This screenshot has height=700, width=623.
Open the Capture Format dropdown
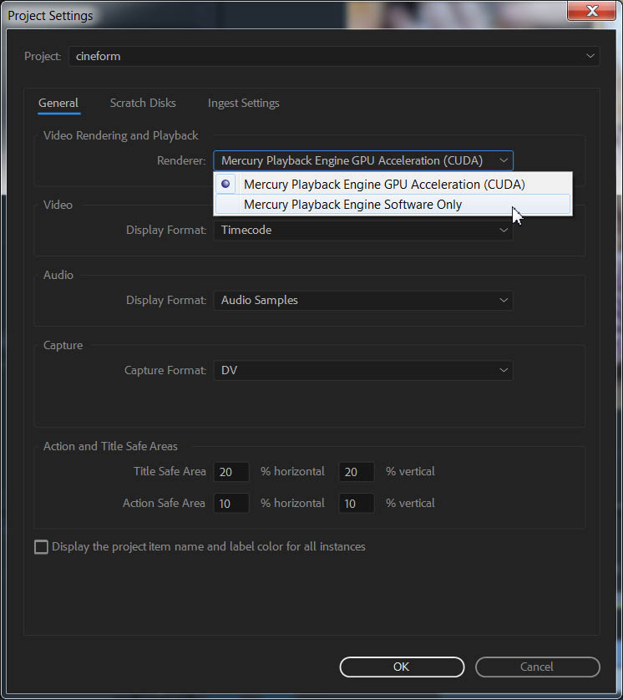[x=363, y=370]
